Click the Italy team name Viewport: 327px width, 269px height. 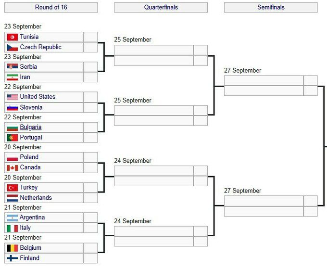25,228
